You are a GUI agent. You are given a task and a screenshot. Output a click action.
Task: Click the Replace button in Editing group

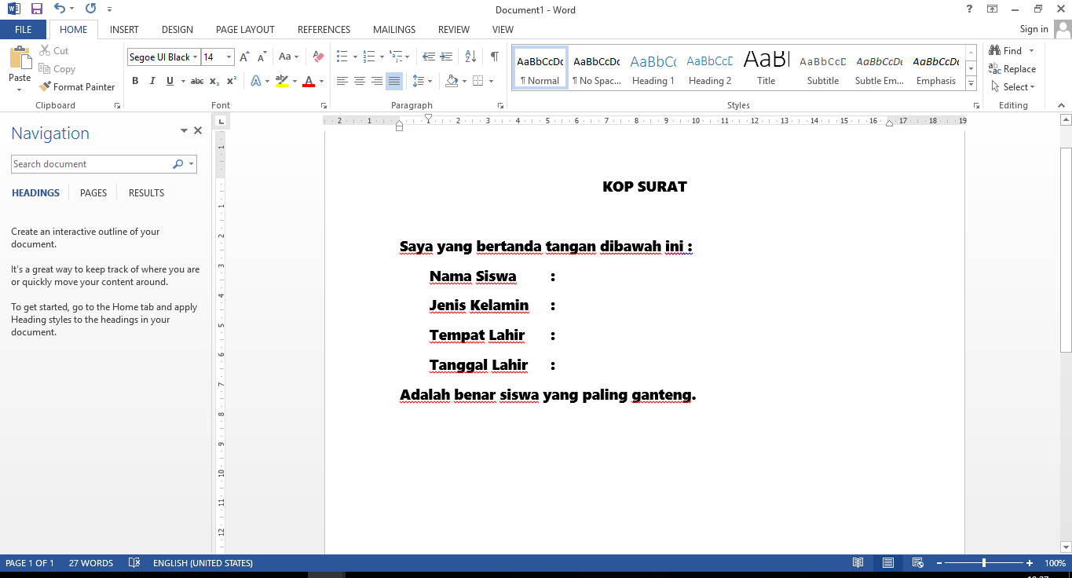pos(1012,68)
